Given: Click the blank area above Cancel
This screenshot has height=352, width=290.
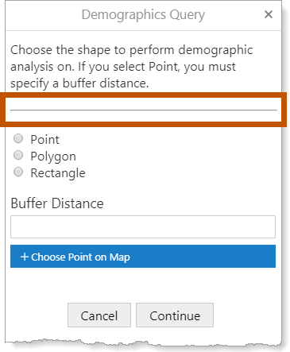Looking at the screenshot, I should [x=143, y=285].
